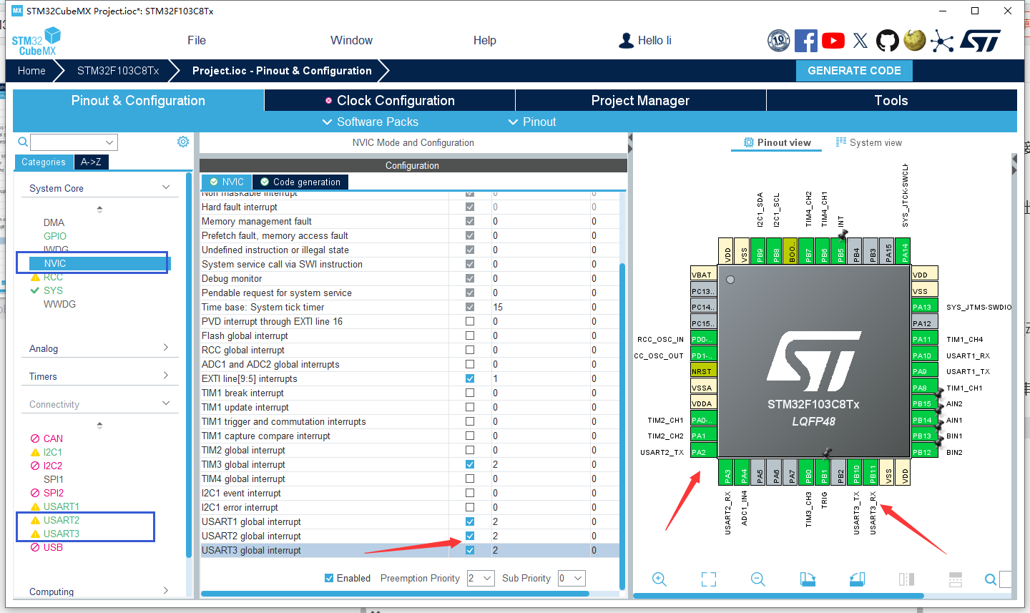This screenshot has width=1030, height=613.
Task: Enable TIM2 global interrupt checkbox
Action: pos(470,450)
